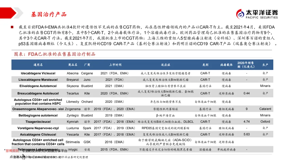Click the 上市时间 column header
Screen dimensions: 286x161
click(x=115, y=65)
